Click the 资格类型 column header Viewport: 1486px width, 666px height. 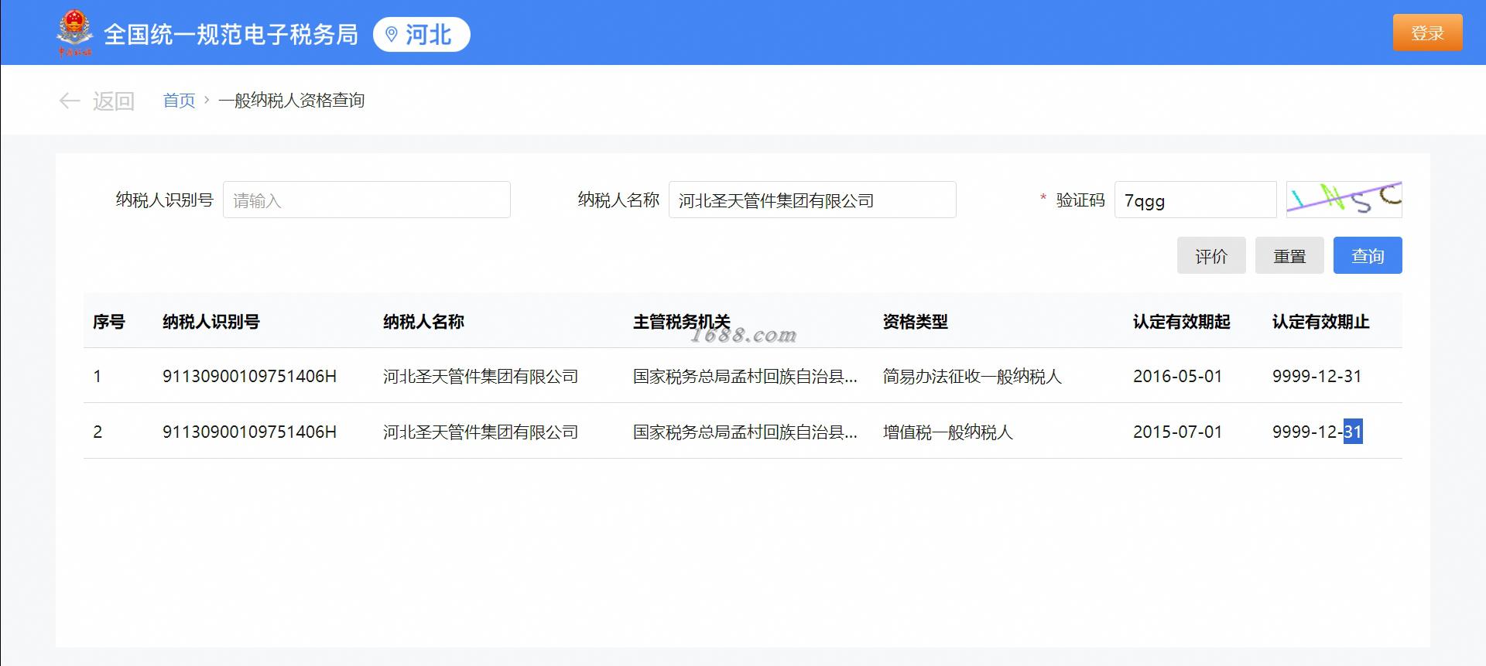[916, 322]
